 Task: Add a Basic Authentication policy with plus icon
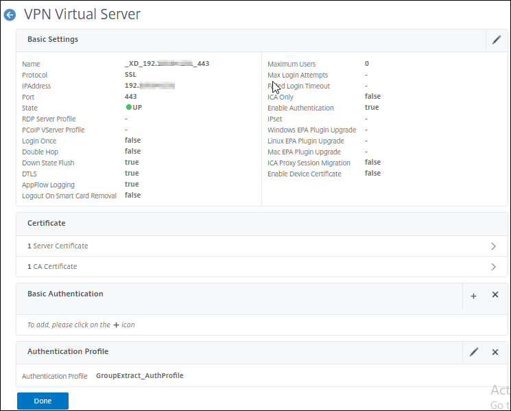[473, 295]
